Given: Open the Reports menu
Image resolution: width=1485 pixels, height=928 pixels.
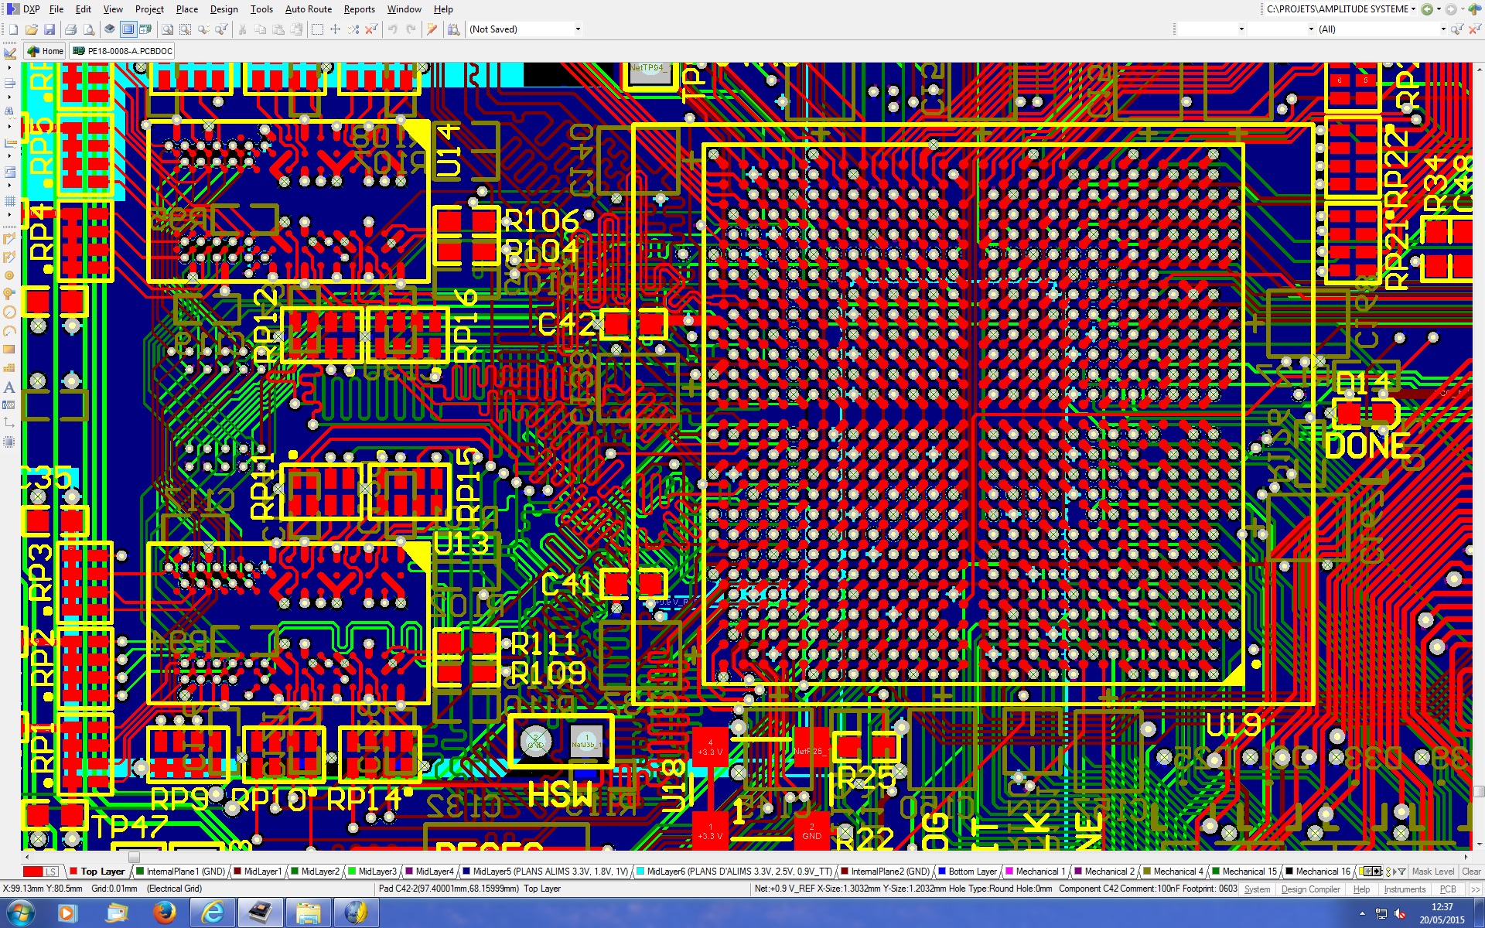Looking at the screenshot, I should point(360,9).
